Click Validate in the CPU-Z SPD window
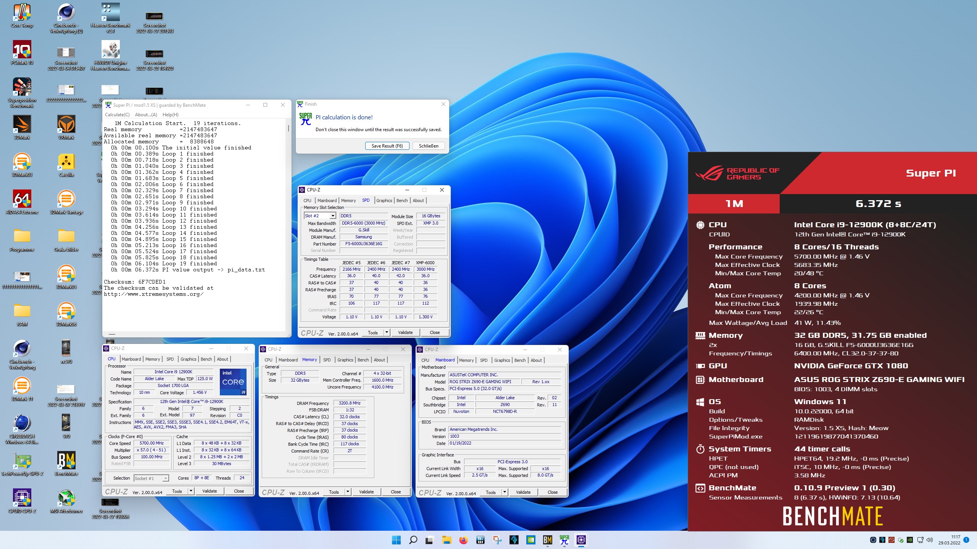Image resolution: width=977 pixels, height=549 pixels. 405,332
